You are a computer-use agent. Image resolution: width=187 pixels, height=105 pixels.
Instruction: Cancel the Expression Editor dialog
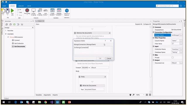tap(109, 58)
